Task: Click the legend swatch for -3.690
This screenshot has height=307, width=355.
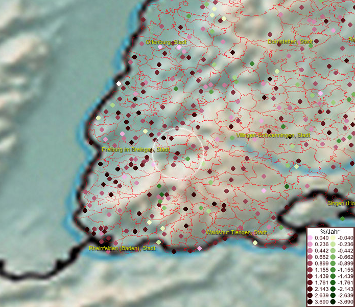Action: [x=333, y=302]
